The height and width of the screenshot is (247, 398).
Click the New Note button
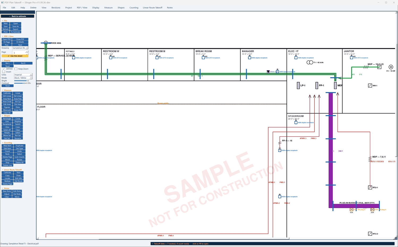7,191
